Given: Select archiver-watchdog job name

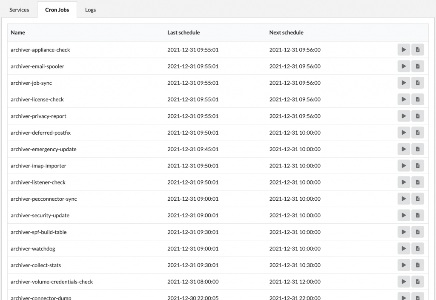Looking at the screenshot, I should coord(33,249).
